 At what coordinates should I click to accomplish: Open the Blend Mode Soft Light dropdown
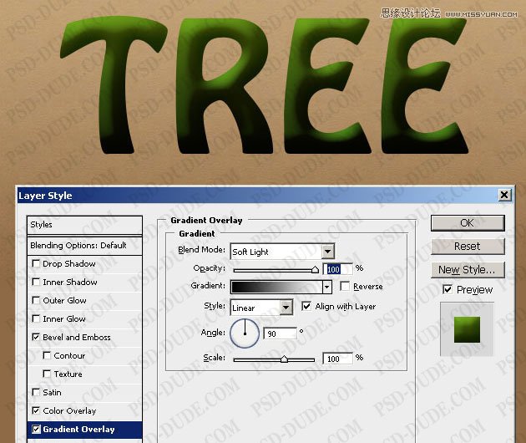[x=282, y=252]
